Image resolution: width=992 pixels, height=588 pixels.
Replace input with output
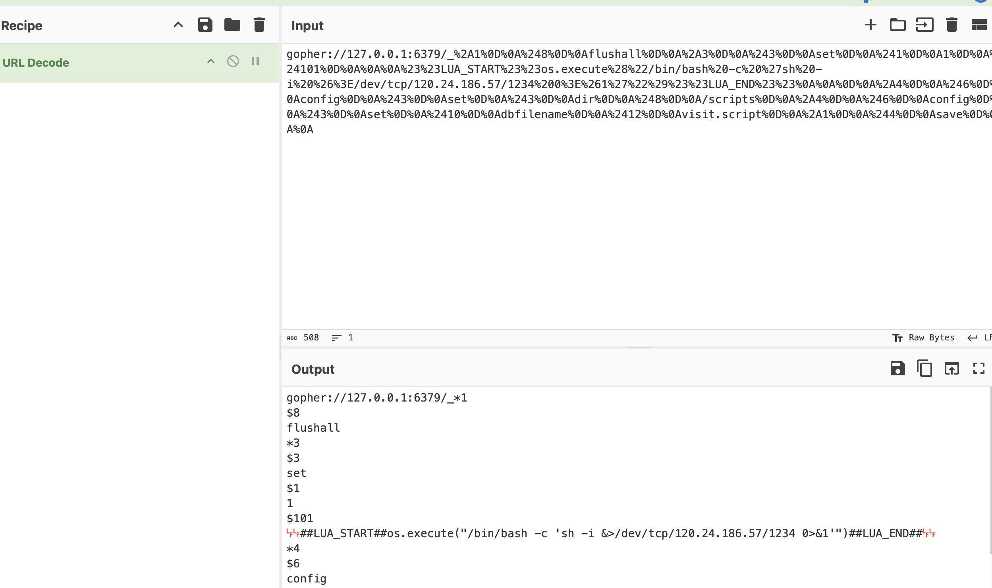pyautogui.click(x=951, y=369)
